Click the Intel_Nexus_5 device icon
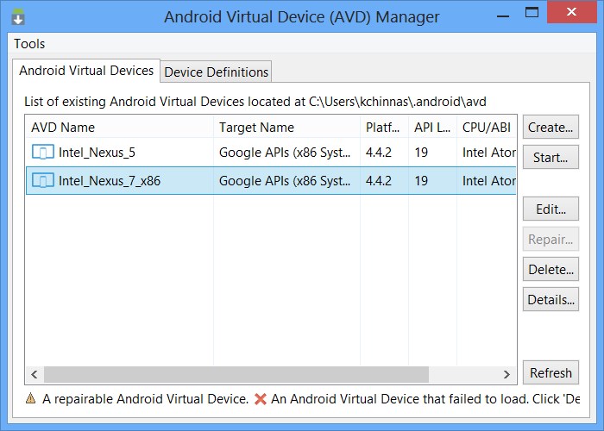The height and width of the screenshot is (431, 604). [42, 153]
